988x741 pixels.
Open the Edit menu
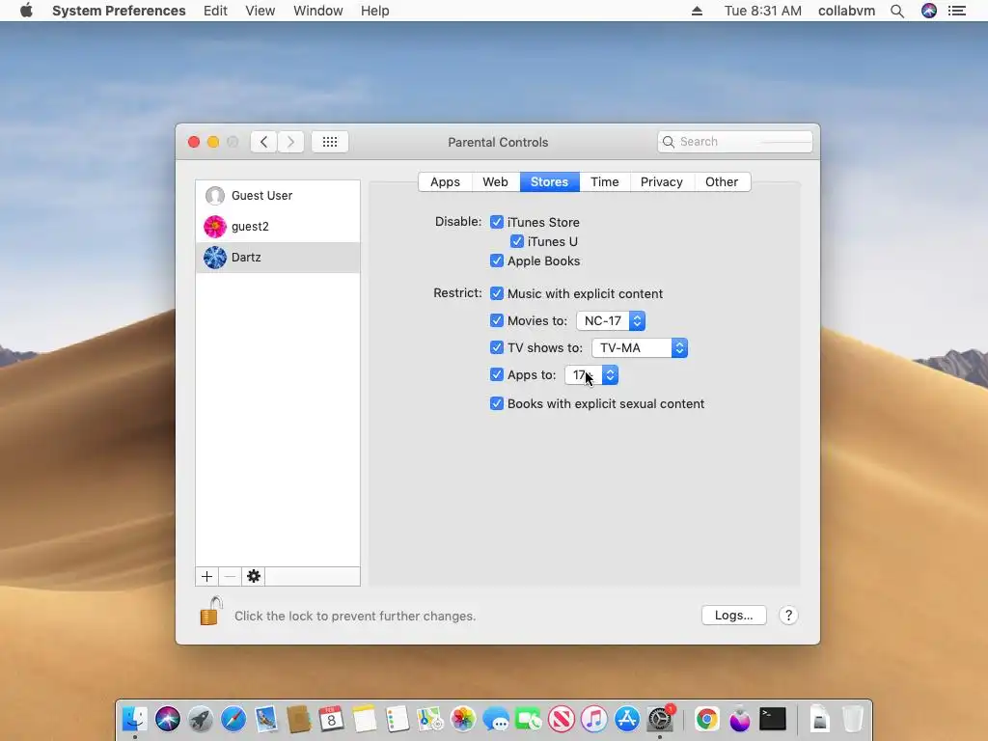[x=215, y=11]
